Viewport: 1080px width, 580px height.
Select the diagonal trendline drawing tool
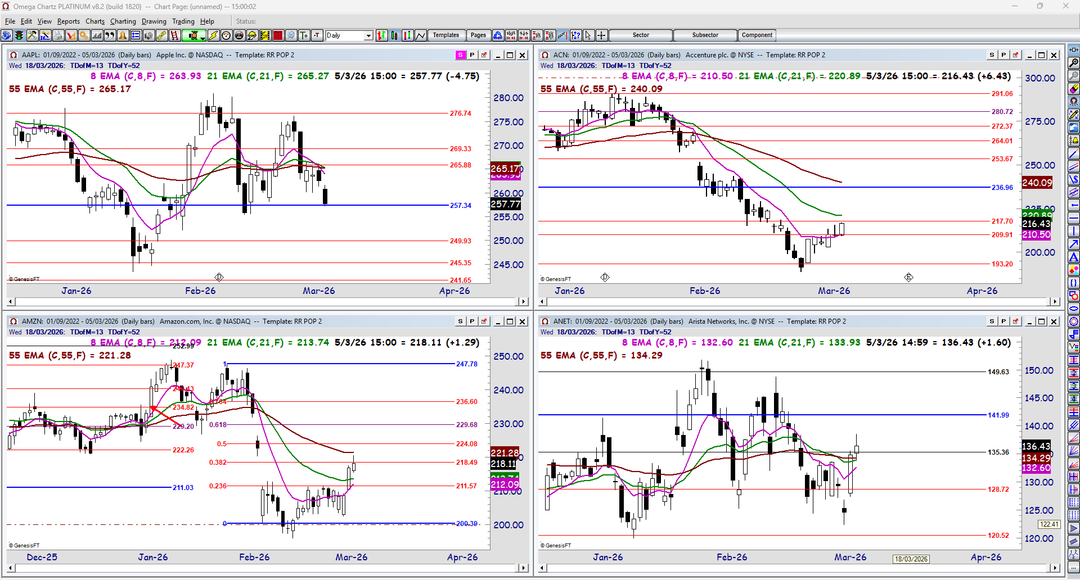1074,153
